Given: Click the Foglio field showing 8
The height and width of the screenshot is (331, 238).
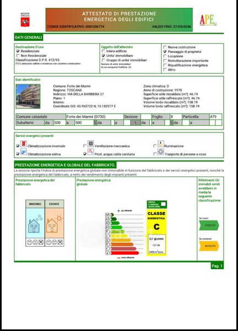Looking at the screenshot, I should coord(176,117).
